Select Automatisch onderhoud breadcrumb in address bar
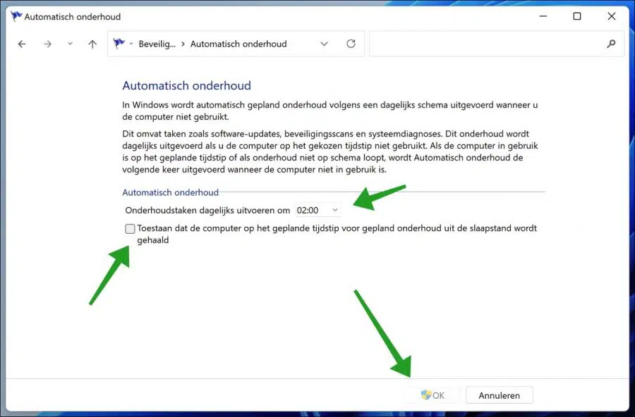Screen dimensions: 635x417 pos(238,44)
